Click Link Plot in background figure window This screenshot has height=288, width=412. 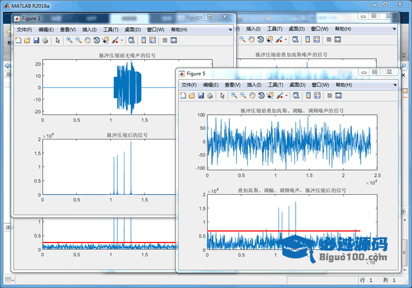[x=296, y=40]
